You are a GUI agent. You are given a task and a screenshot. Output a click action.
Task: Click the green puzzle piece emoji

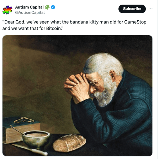(x=47, y=7)
